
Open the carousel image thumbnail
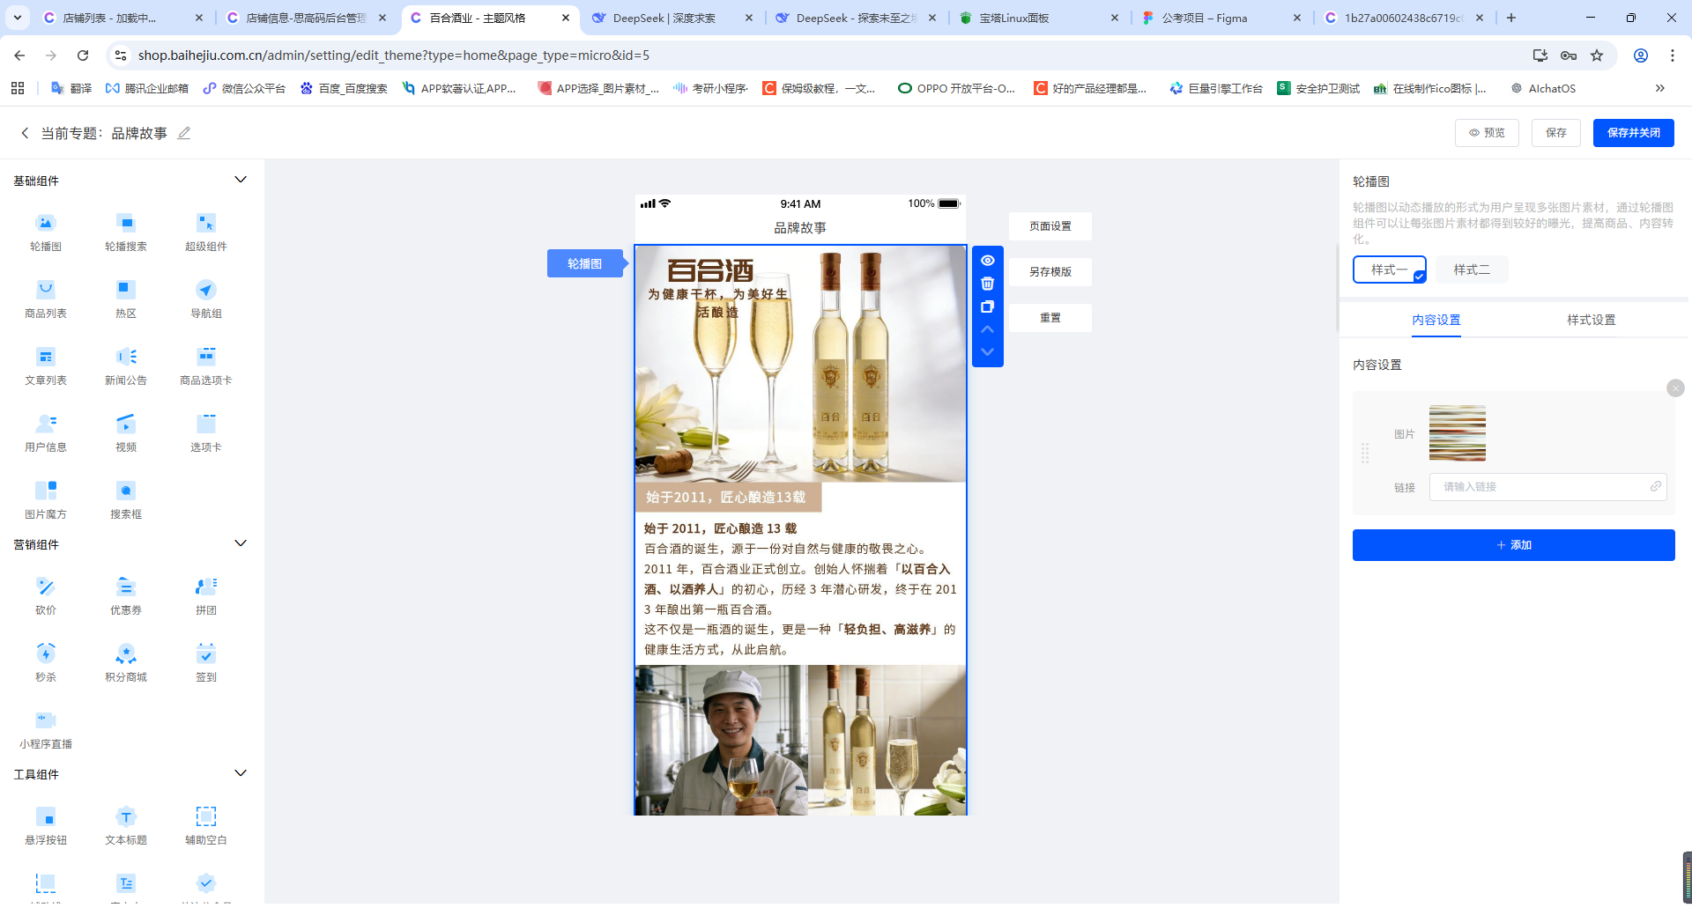tap(1458, 432)
